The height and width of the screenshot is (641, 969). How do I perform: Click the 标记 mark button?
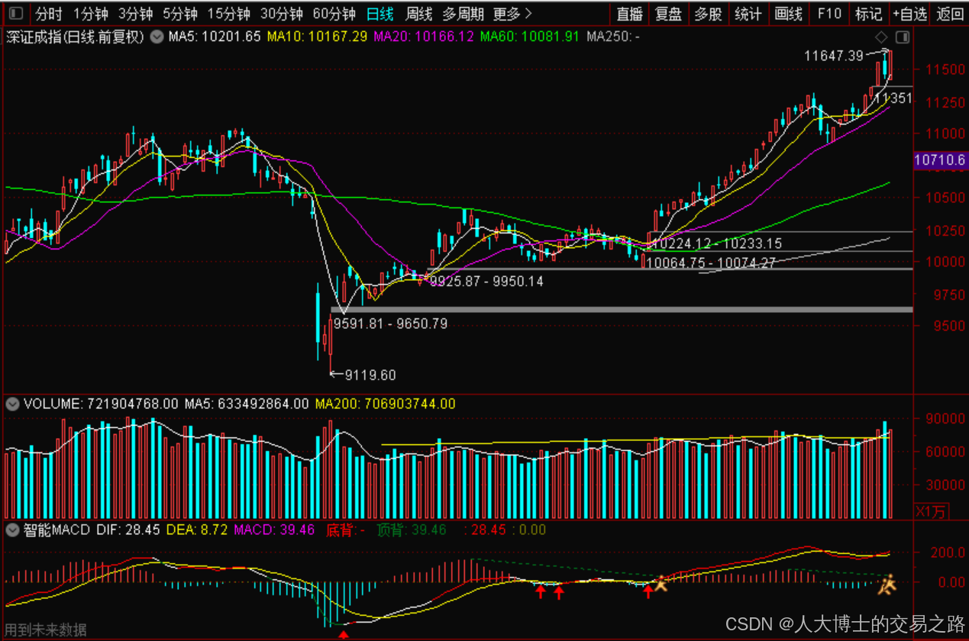pyautogui.click(x=868, y=14)
